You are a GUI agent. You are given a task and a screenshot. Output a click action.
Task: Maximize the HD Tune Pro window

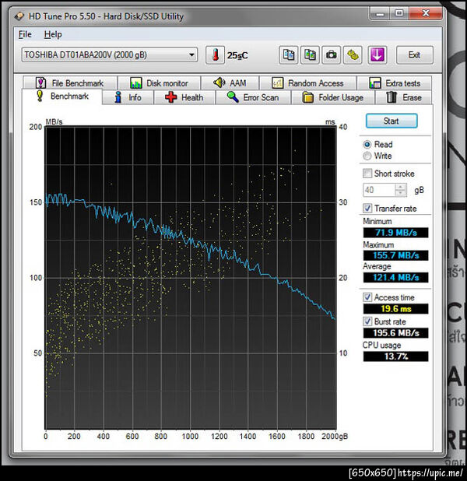tap(399, 13)
